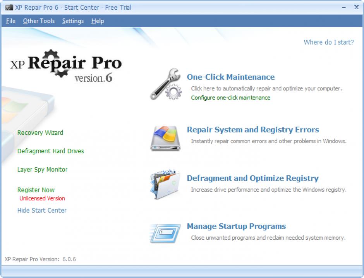Click the 'XP Repair Pro Version: 6.0.6' text
The image size is (364, 278).
pos(40,259)
